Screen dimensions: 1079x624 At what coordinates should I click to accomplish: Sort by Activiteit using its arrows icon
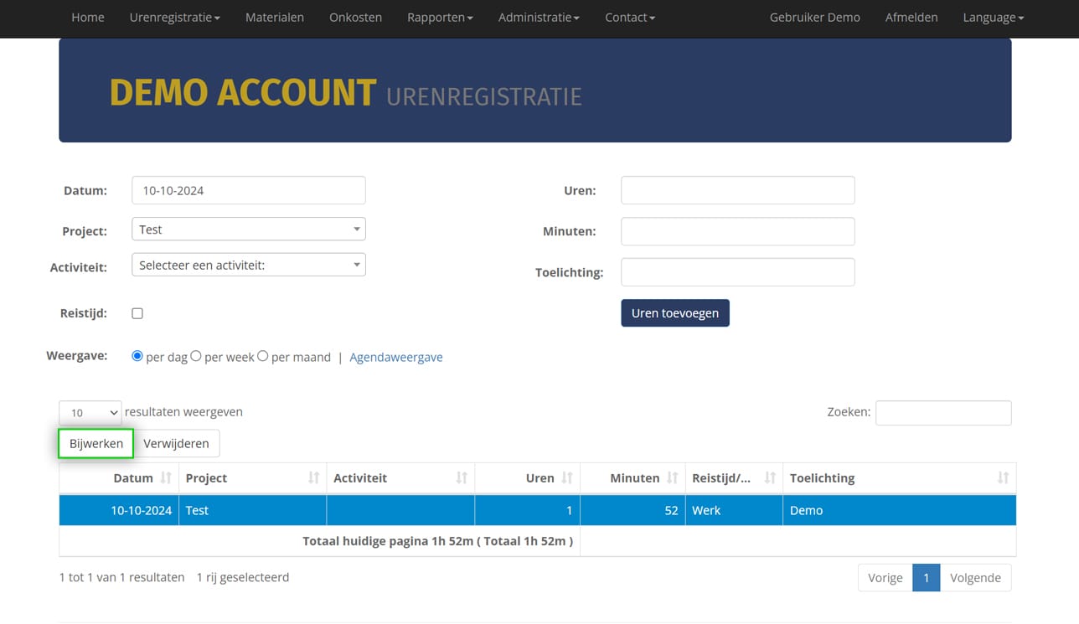(x=462, y=478)
